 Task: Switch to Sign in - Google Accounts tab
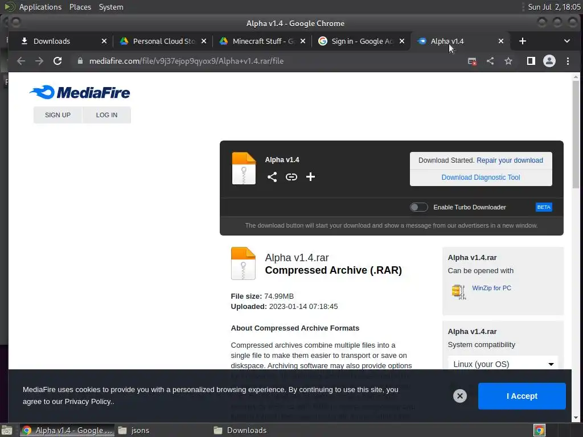(360, 41)
